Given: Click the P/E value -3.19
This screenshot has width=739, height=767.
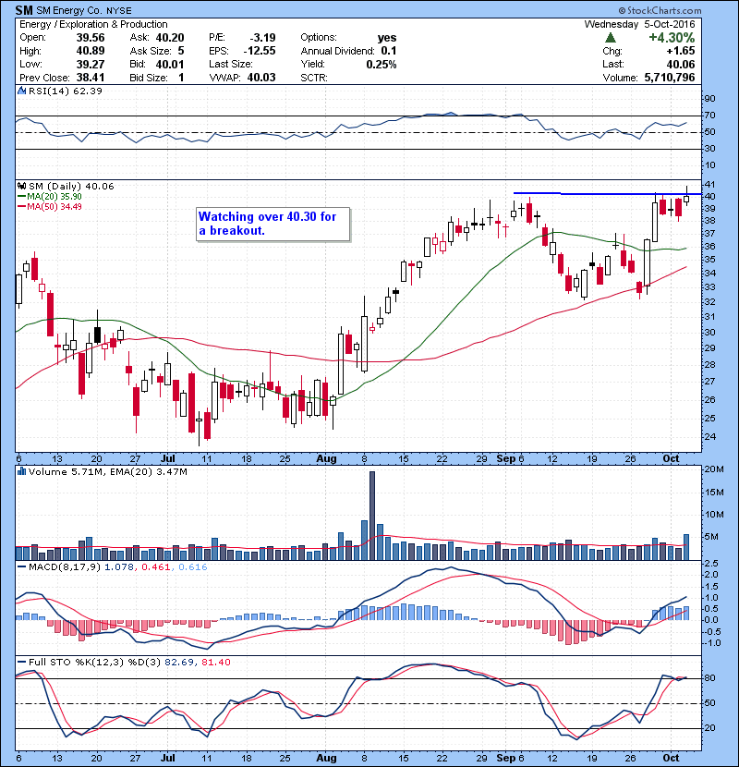Looking at the screenshot, I should pyautogui.click(x=262, y=38).
